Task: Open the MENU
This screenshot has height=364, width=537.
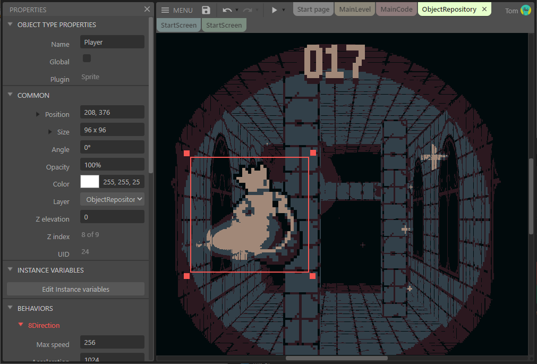Action: pos(178,10)
